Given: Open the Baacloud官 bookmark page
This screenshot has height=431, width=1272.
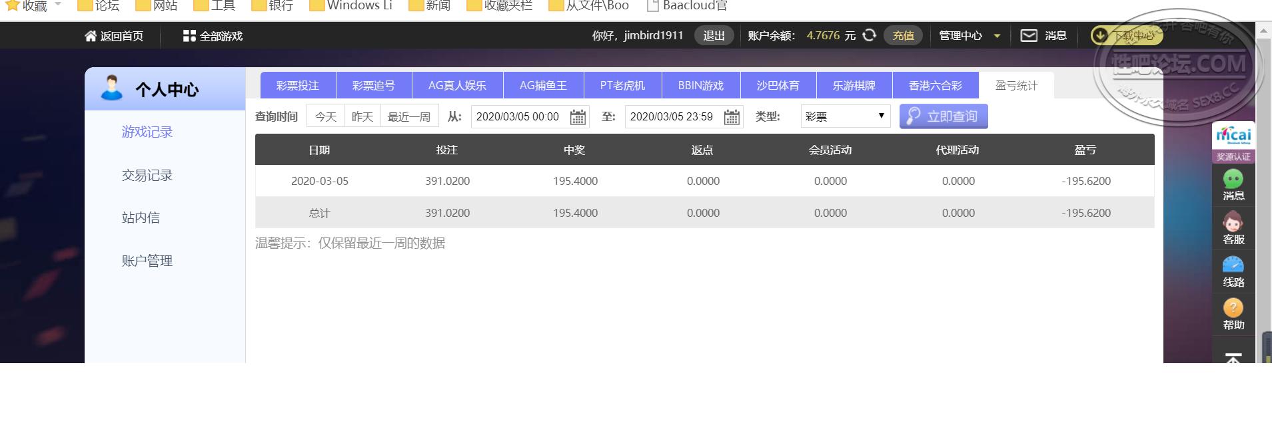Looking at the screenshot, I should [688, 5].
